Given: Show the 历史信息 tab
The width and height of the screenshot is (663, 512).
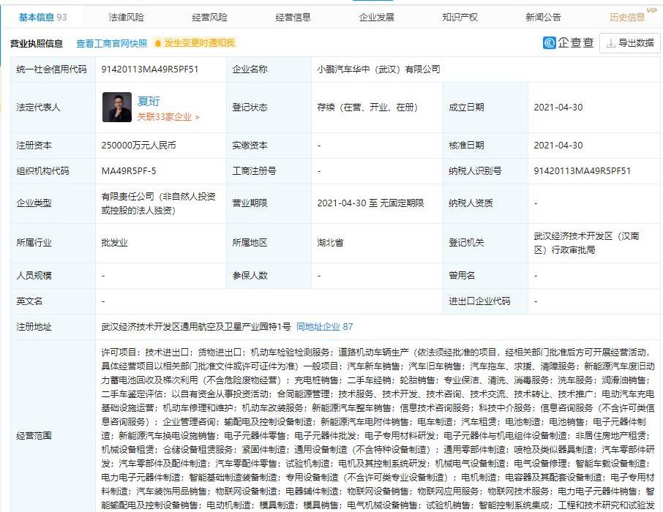Looking at the screenshot, I should tap(627, 17).
